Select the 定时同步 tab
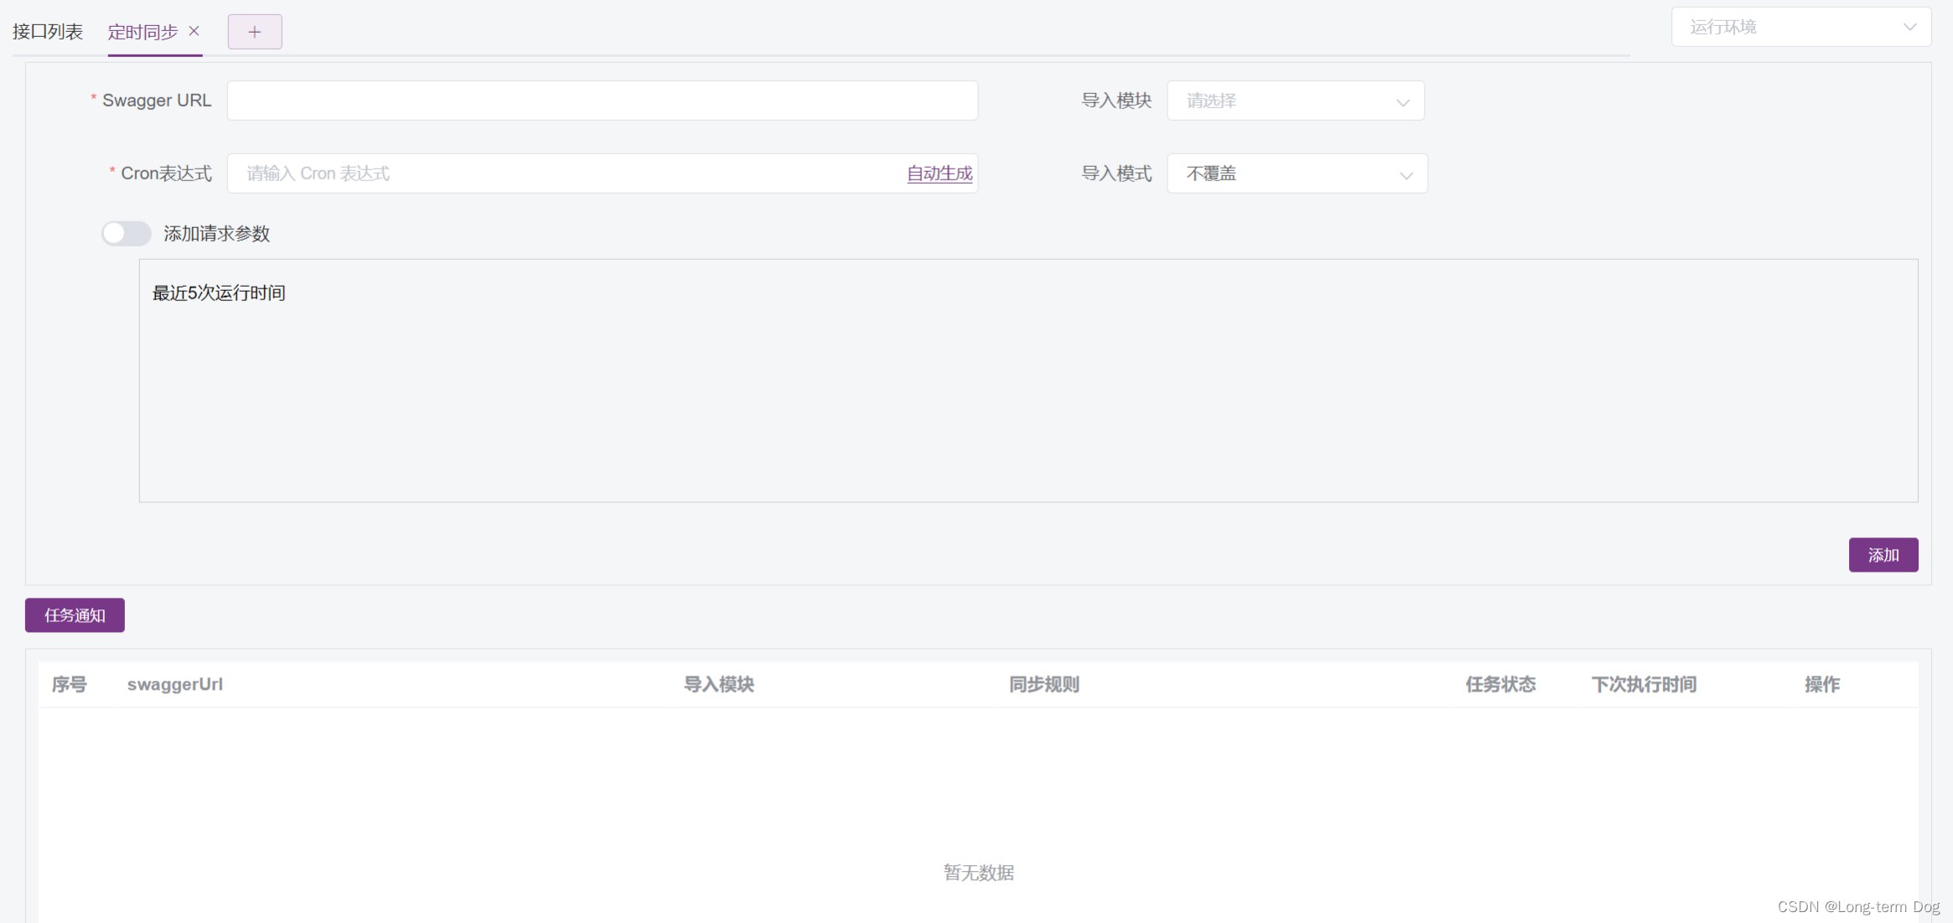 tap(142, 32)
